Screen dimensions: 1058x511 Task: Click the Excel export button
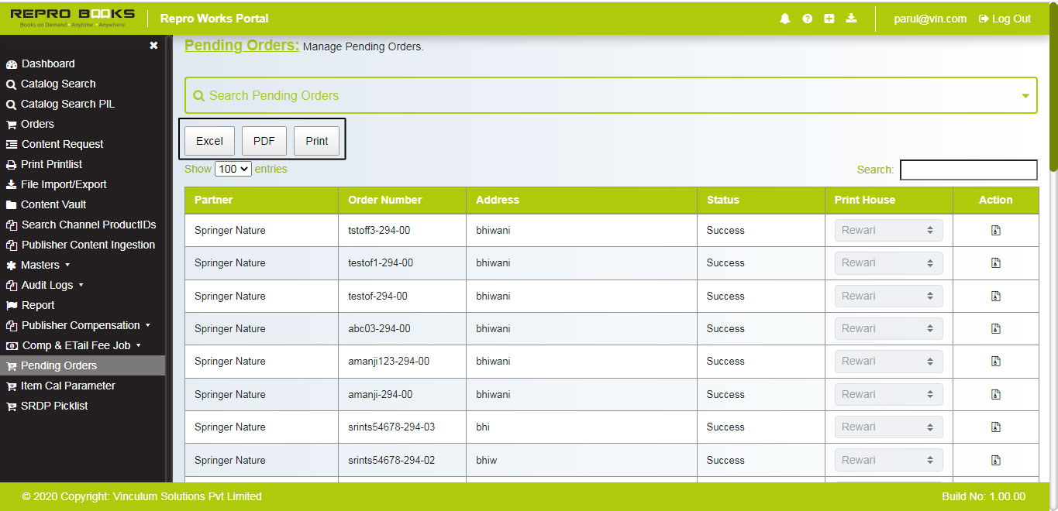point(208,141)
